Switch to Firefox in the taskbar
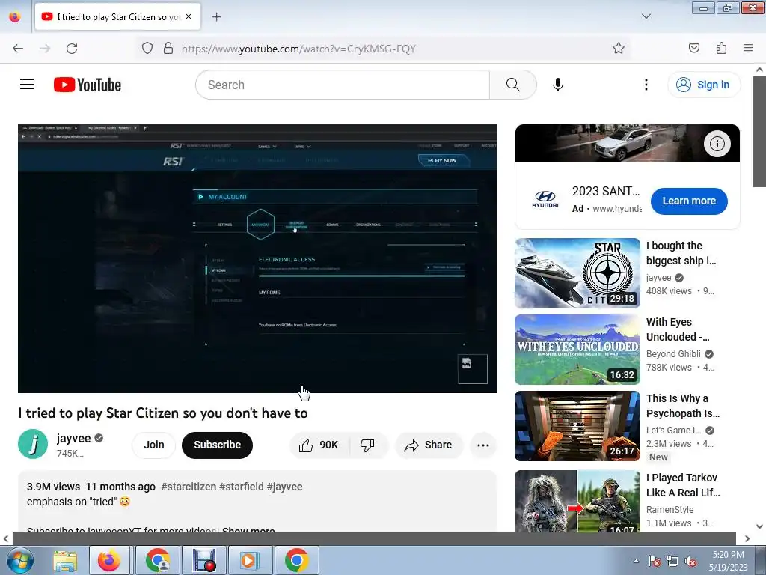The height and width of the screenshot is (575, 766). [x=109, y=560]
